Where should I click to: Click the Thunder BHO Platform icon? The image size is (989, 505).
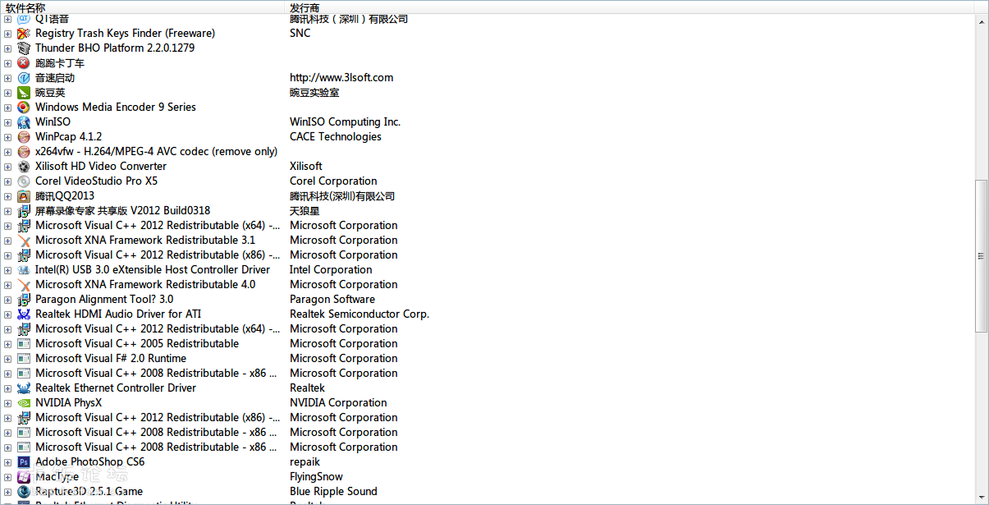(24, 48)
